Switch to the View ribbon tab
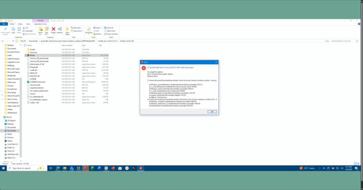363x190 pixels. (x=28, y=24)
